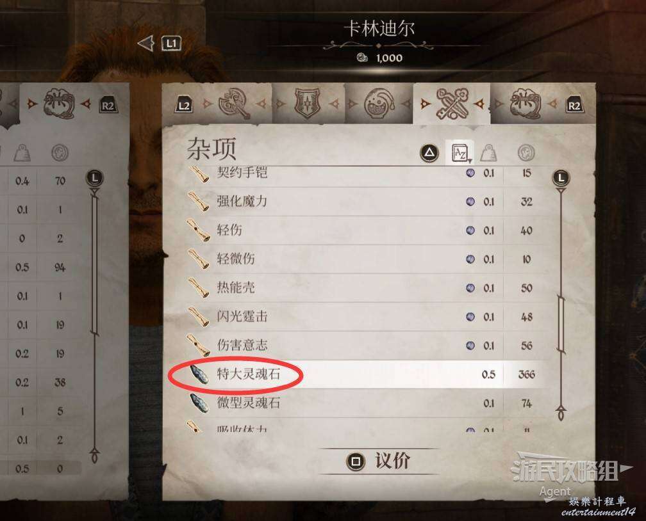Open the merchant's sack tab at right

pos(525,104)
